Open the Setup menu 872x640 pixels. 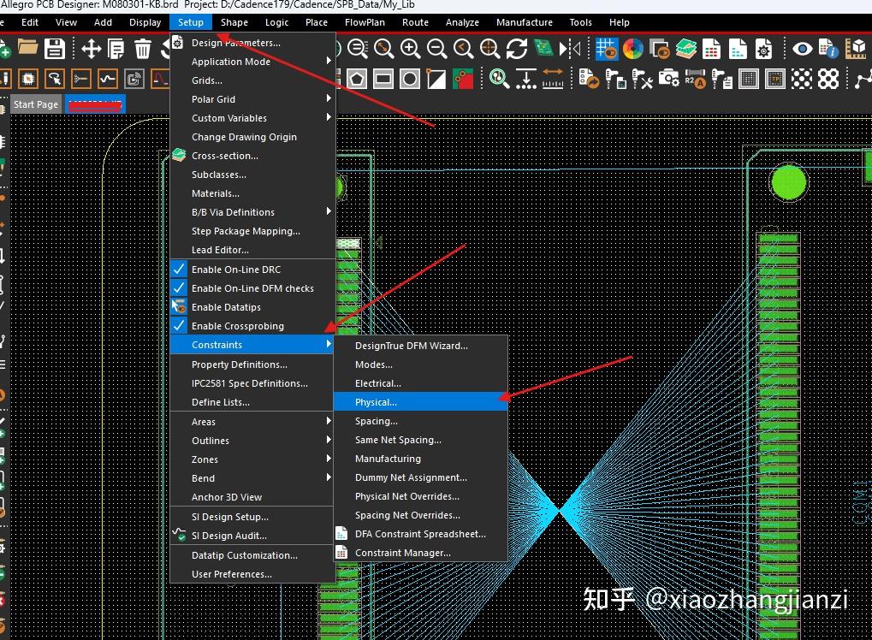point(191,22)
